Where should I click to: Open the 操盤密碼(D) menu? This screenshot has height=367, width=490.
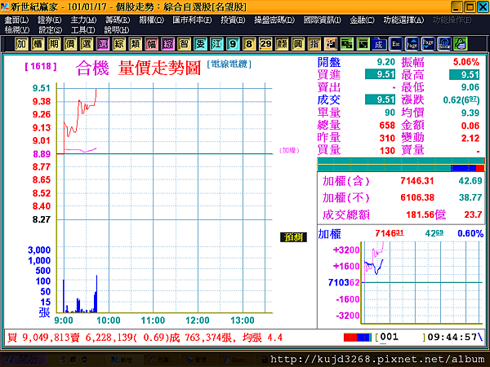point(274,20)
